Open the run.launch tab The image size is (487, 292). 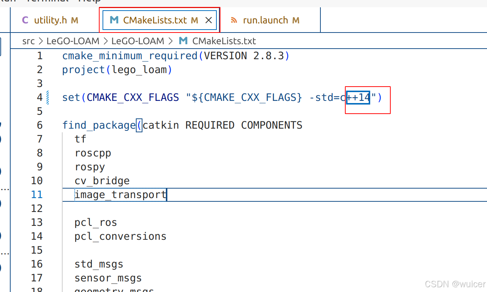click(x=271, y=20)
